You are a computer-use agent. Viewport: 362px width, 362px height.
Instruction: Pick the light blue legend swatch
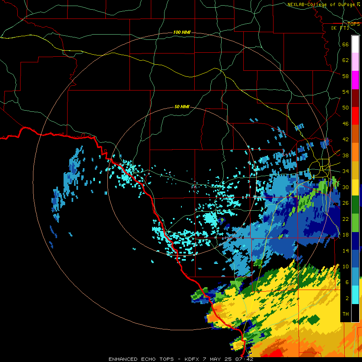coord(355,276)
